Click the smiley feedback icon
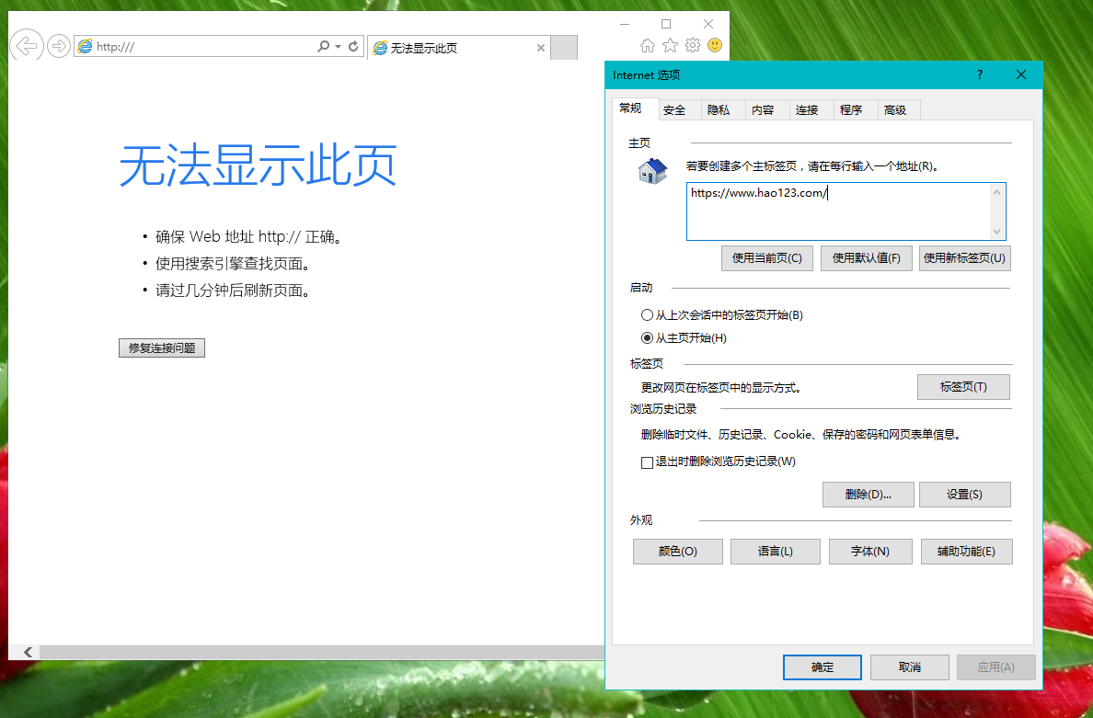1093x718 pixels. pos(715,45)
